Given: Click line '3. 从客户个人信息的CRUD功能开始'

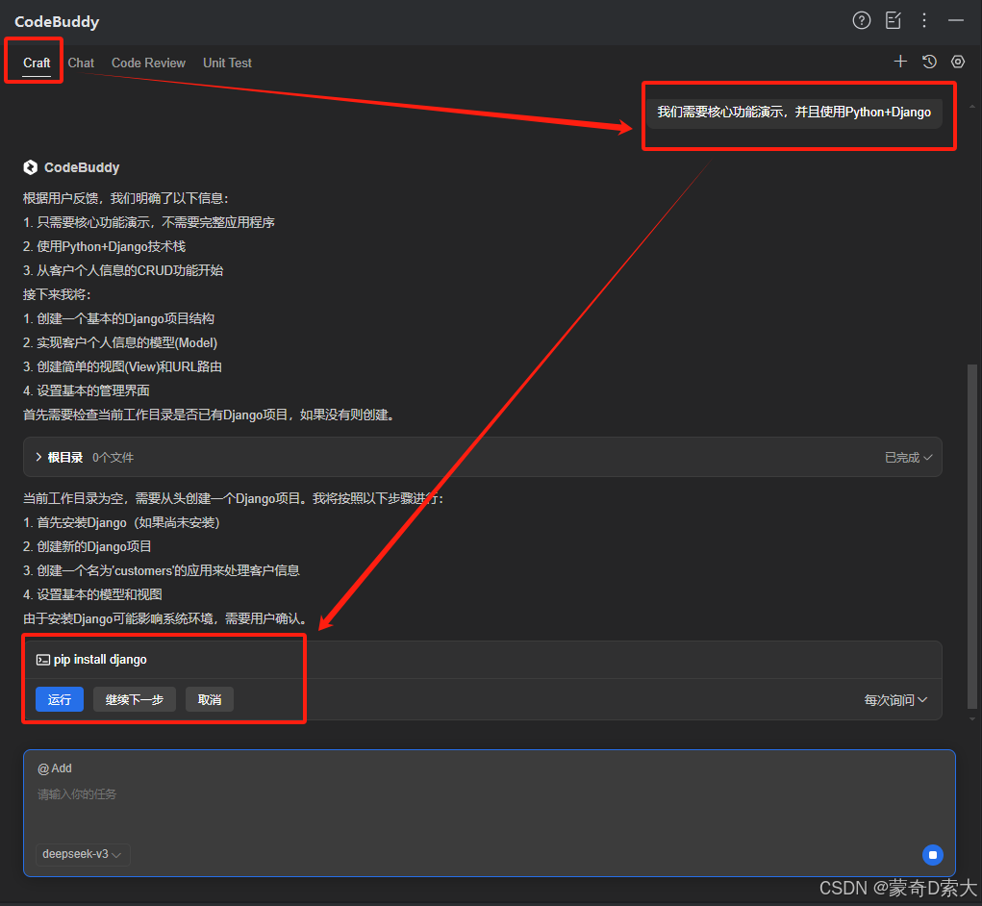Looking at the screenshot, I should (123, 270).
